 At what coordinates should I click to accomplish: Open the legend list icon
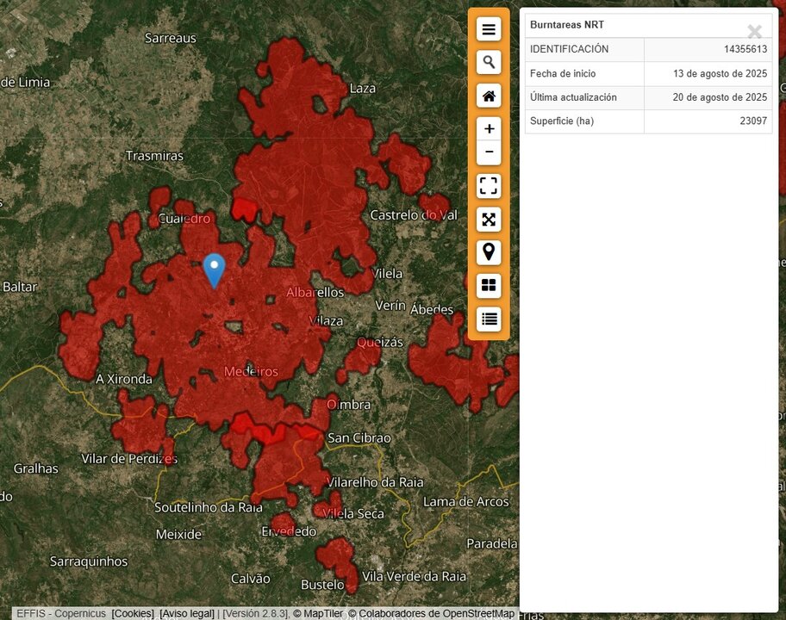click(x=489, y=319)
